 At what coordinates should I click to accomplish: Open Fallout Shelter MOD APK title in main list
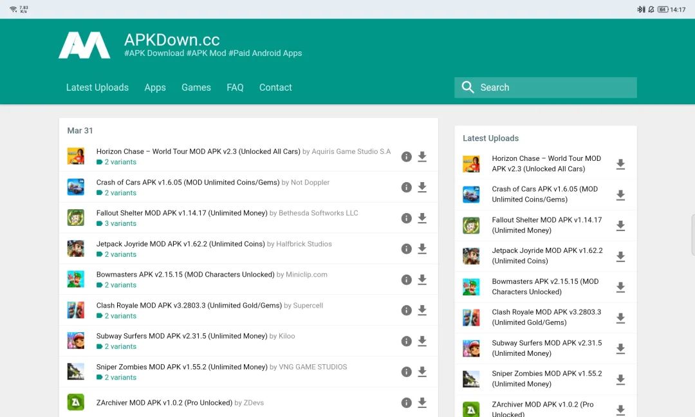[x=181, y=213]
